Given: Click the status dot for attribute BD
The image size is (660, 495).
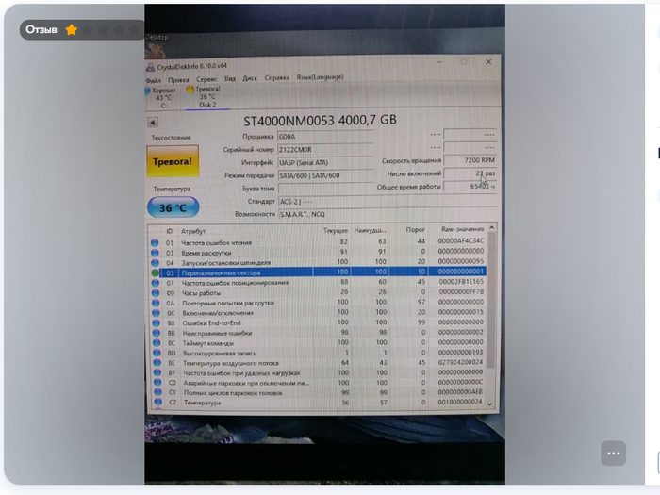Looking at the screenshot, I should coord(157,354).
